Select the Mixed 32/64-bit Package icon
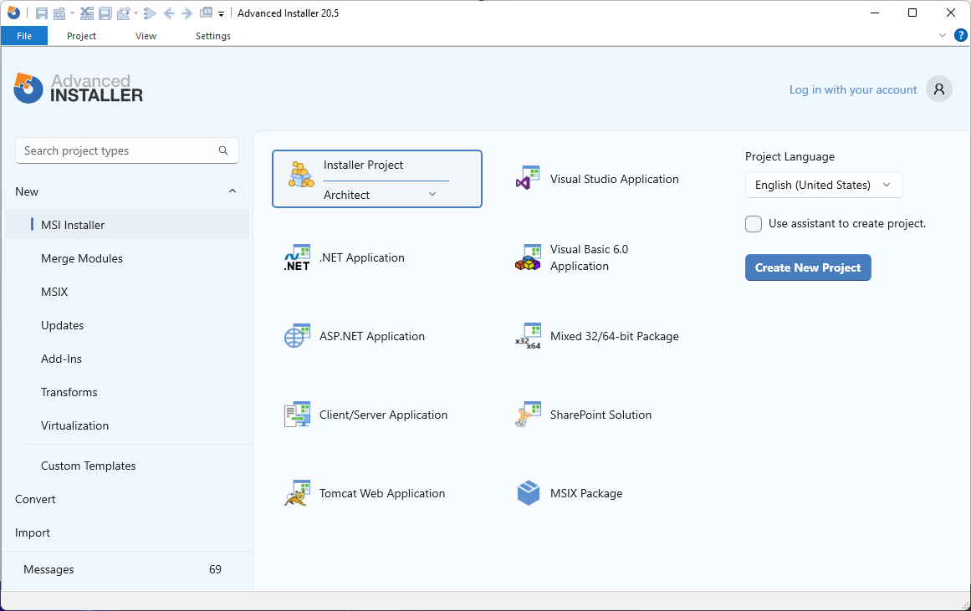 click(528, 336)
